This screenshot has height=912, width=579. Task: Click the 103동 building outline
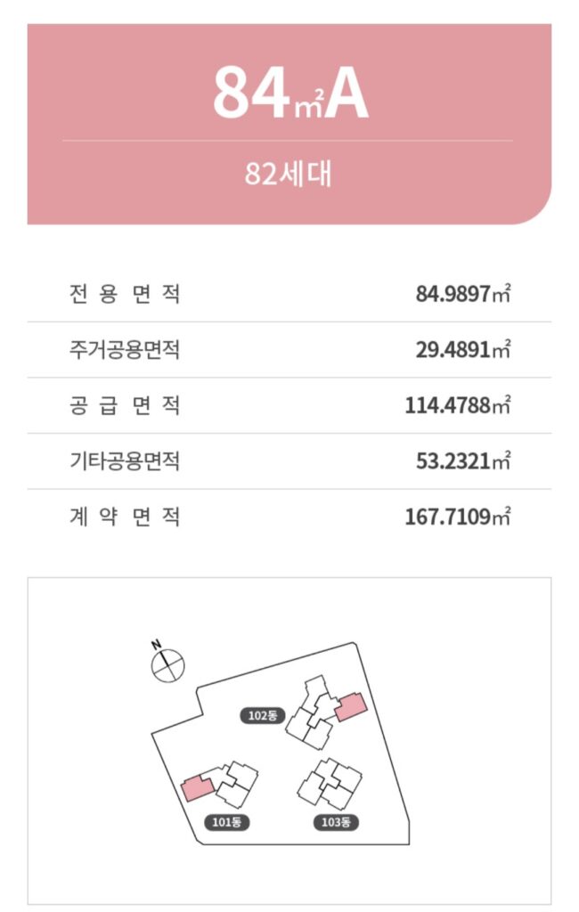tap(330, 784)
